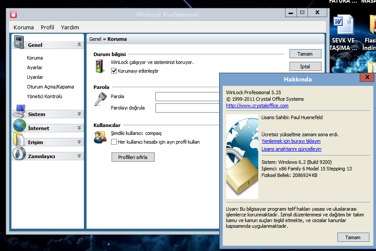Click Yenilemek için burayı tıklayın link

pyautogui.click(x=291, y=141)
